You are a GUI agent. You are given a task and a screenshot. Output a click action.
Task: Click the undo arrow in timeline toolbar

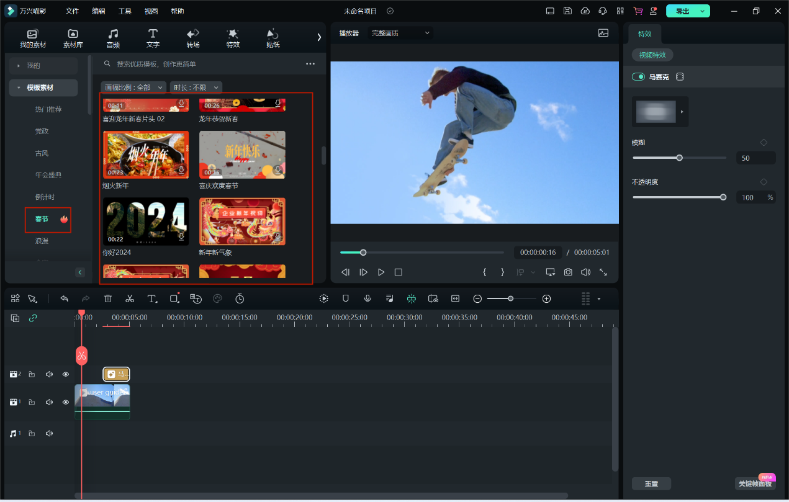tap(64, 298)
